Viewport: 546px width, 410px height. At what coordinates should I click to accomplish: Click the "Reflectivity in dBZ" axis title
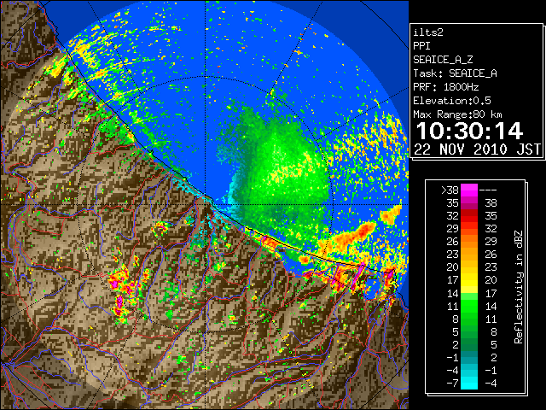coord(519,287)
